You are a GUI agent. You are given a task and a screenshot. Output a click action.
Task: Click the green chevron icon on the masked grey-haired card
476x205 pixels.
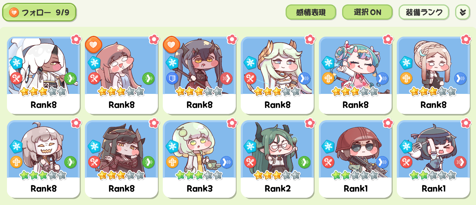click(70, 162)
